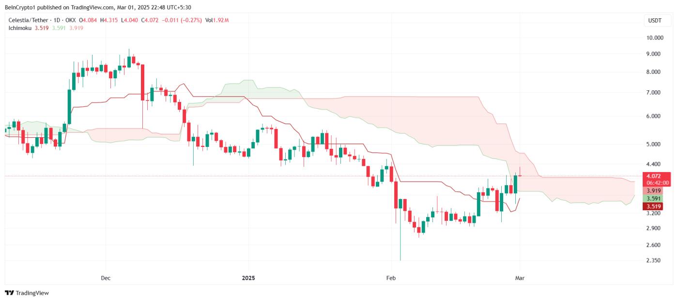Click the 7.000 price axis label
This screenshot has height=301, width=678.
tap(655, 92)
